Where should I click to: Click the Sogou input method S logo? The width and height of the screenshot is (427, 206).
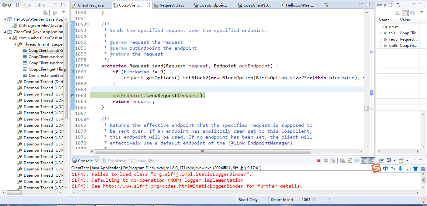point(376,168)
